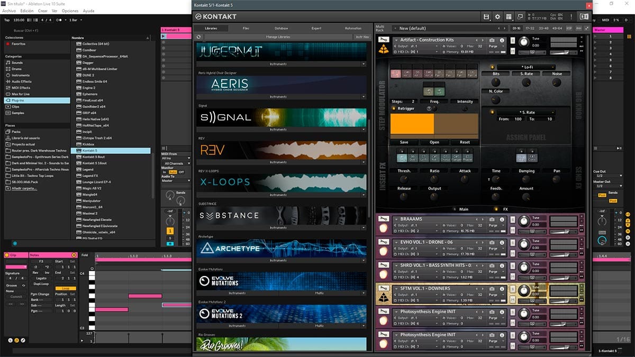The image size is (635, 357).
Task: Click next preset arrow on Artifact instrument
Action: [x=483, y=40]
